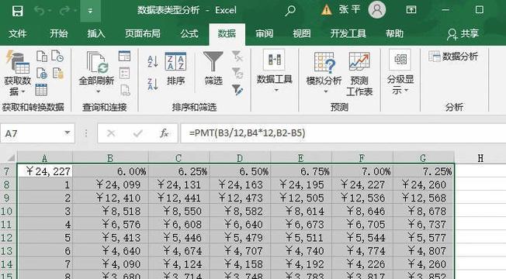The width and height of the screenshot is (506, 279).
Task: Open the 排序 sort dialog button
Action: coord(175,69)
